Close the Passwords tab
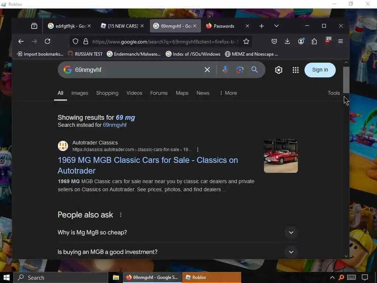Screen dimensions: 377x283 pyautogui.click(x=247, y=26)
